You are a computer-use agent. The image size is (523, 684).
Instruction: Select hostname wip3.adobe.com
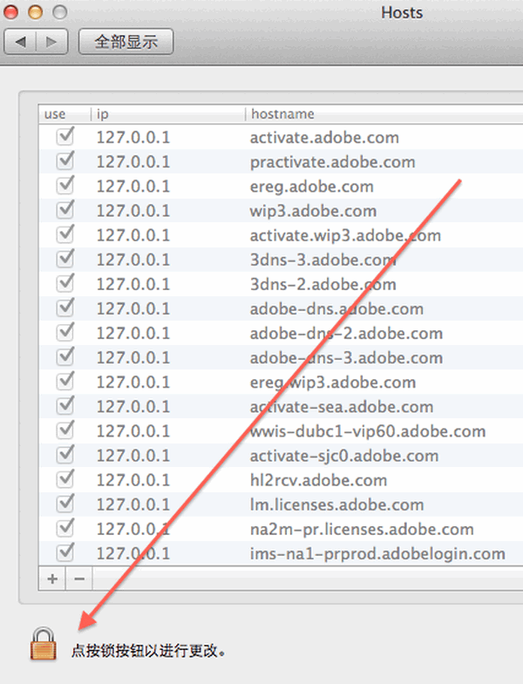click(x=313, y=211)
